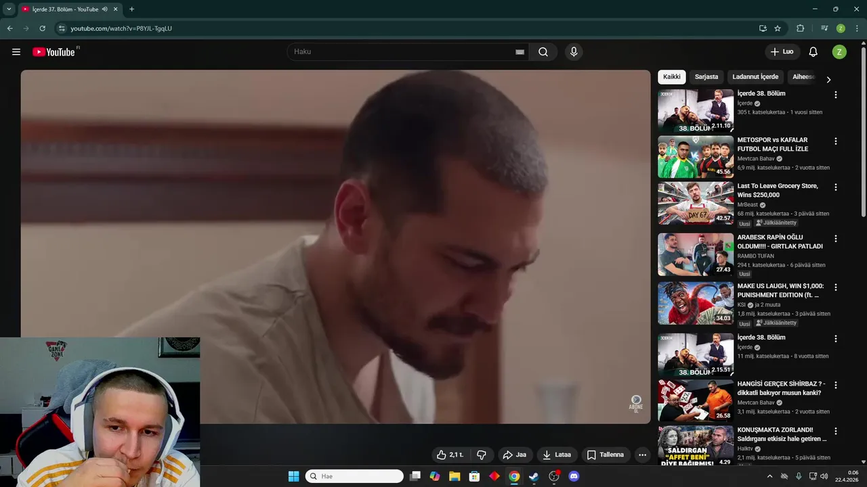The height and width of the screenshot is (487, 867).
Task: Mute the tab using speaker icon
Action: pyautogui.click(x=104, y=9)
